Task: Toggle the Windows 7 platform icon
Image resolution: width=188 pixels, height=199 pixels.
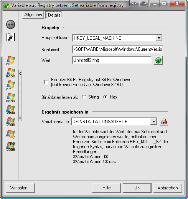Action: click(11, 134)
